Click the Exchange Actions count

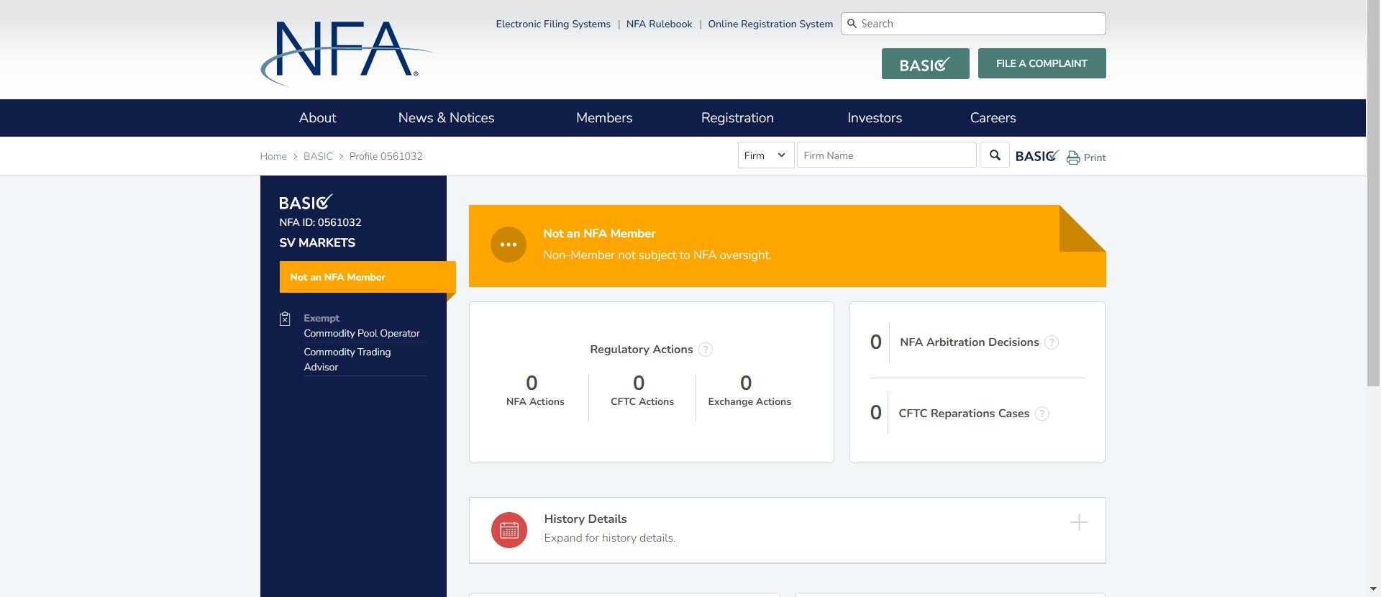746,383
